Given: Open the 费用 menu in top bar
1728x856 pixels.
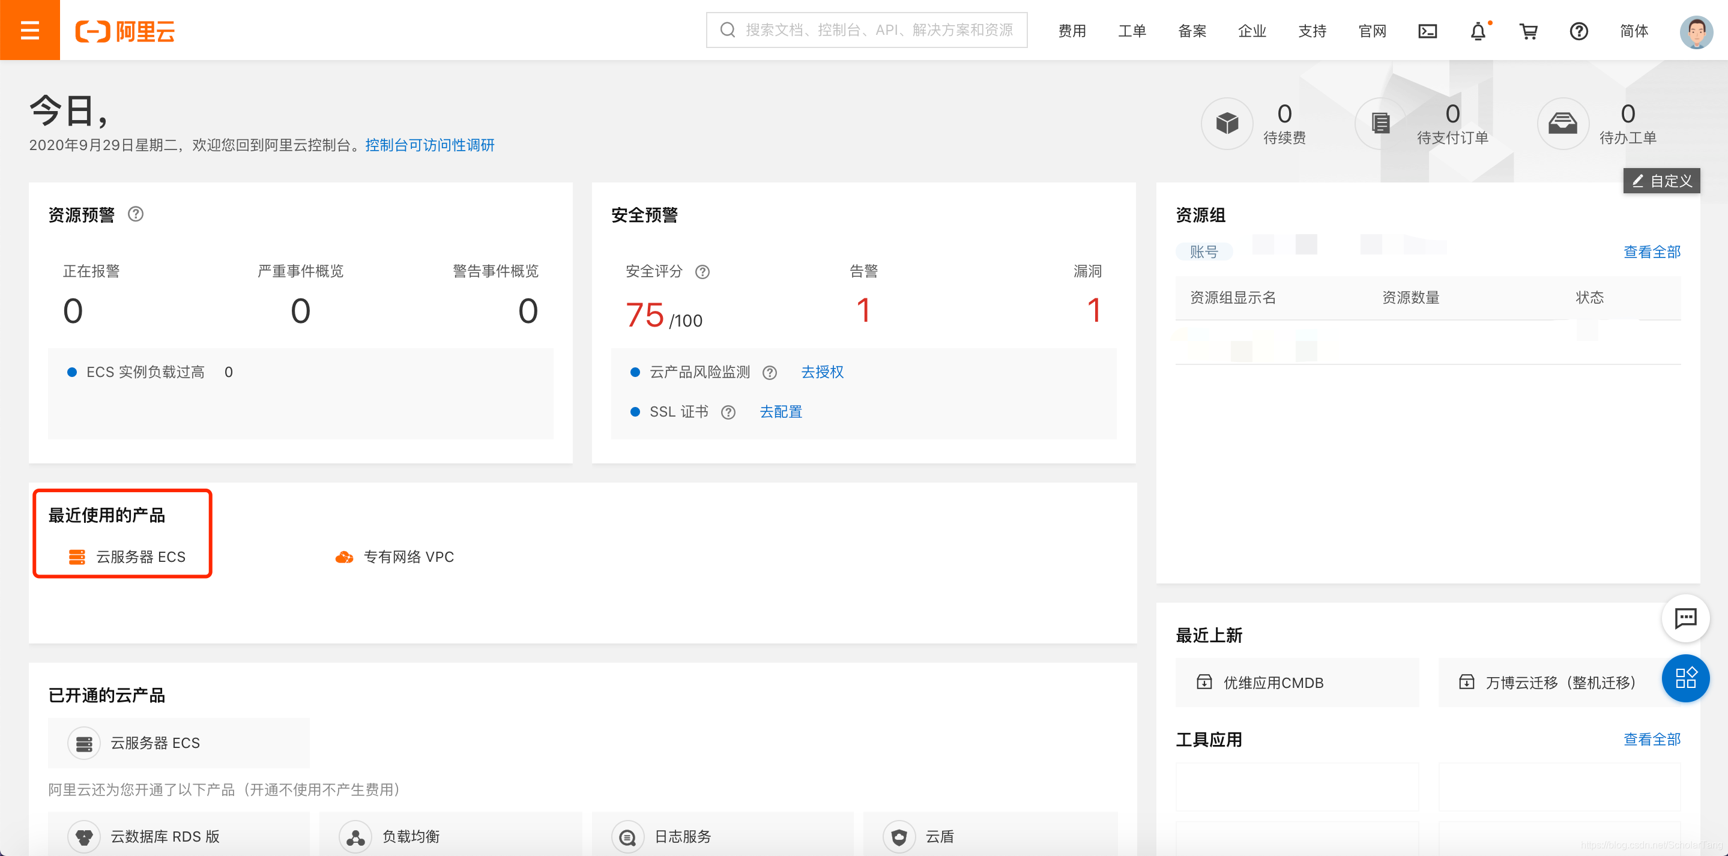Looking at the screenshot, I should (x=1071, y=31).
